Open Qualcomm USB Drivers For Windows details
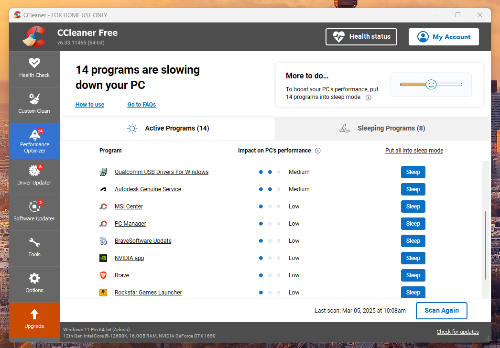The width and height of the screenshot is (500, 348). (x=162, y=172)
